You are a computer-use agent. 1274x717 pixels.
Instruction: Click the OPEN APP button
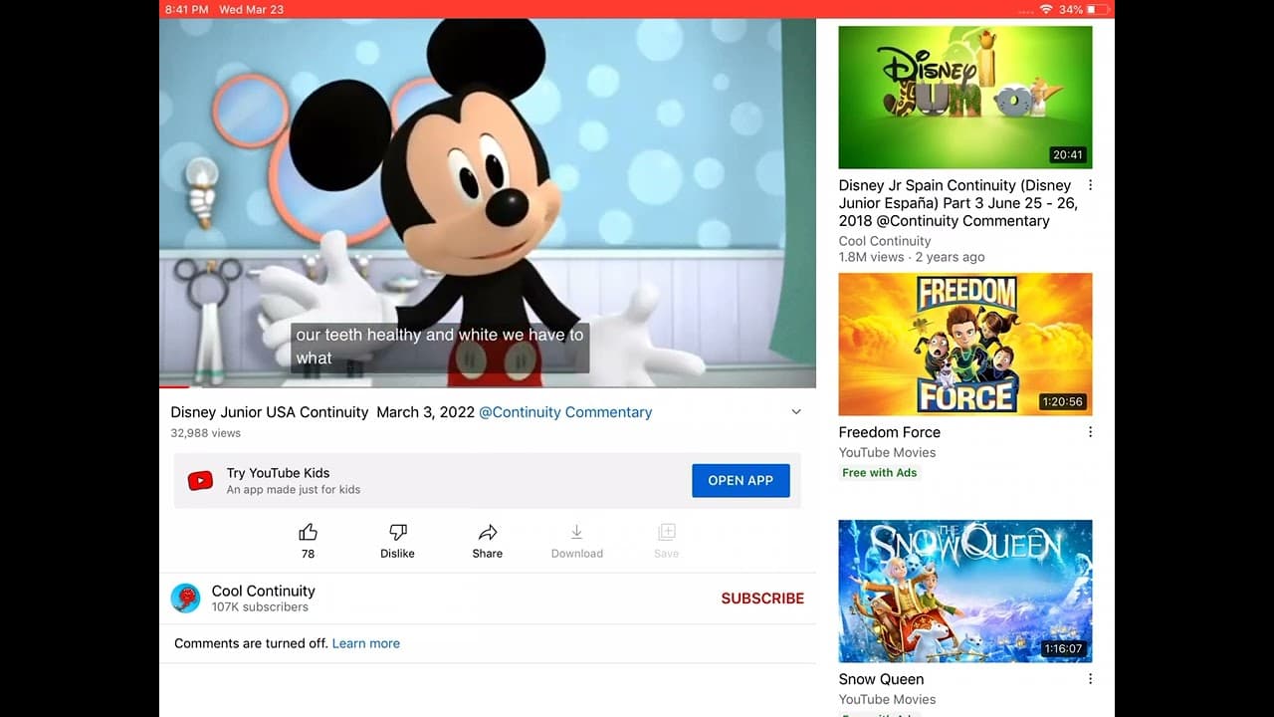point(741,480)
